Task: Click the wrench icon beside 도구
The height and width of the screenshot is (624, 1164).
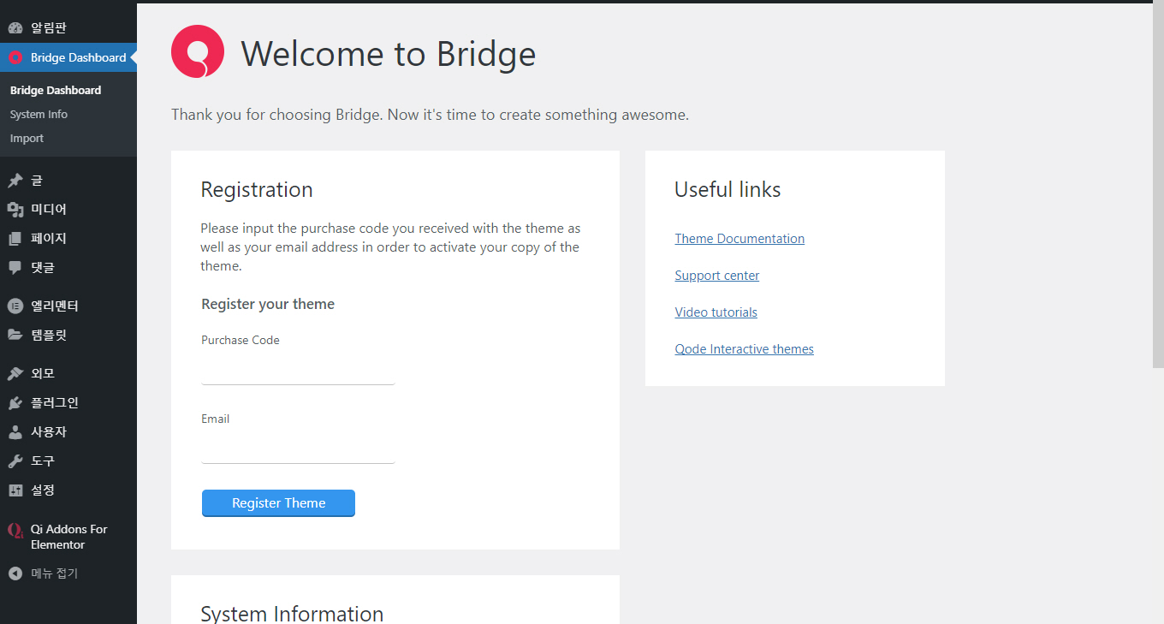Action: coord(15,461)
